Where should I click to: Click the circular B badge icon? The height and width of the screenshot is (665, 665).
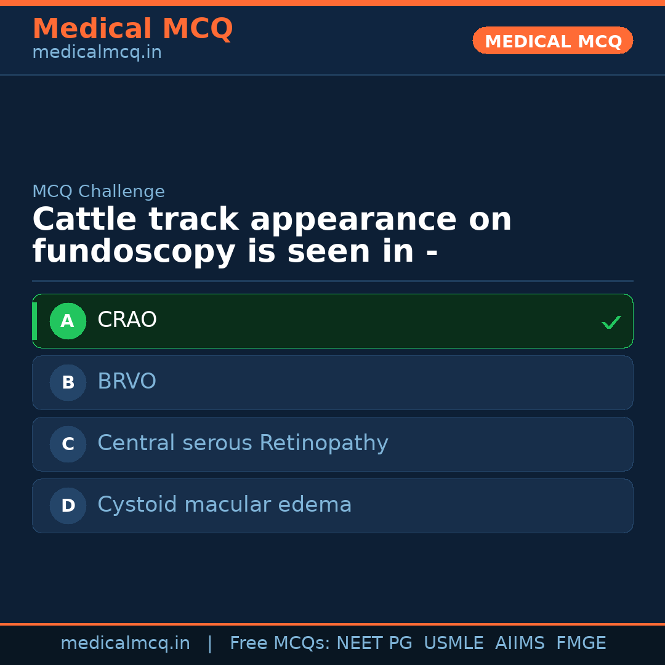pyautogui.click(x=68, y=382)
